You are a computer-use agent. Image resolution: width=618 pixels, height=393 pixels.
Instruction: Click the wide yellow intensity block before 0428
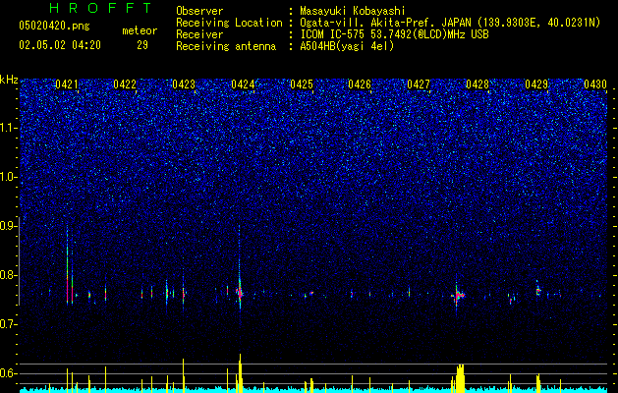pyautogui.click(x=459, y=376)
